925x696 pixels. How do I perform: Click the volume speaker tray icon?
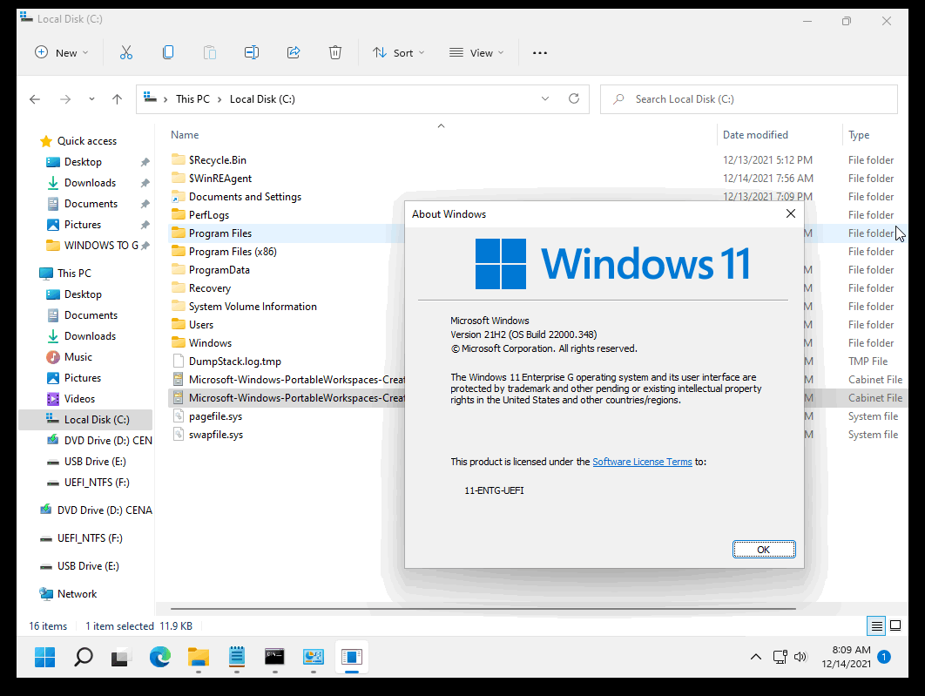(800, 657)
